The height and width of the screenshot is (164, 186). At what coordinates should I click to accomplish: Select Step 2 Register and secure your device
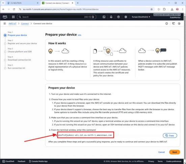click(x=22, y=43)
